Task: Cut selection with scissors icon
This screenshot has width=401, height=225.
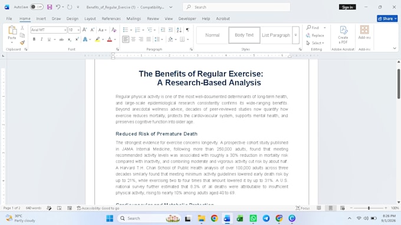Action: 22,28
